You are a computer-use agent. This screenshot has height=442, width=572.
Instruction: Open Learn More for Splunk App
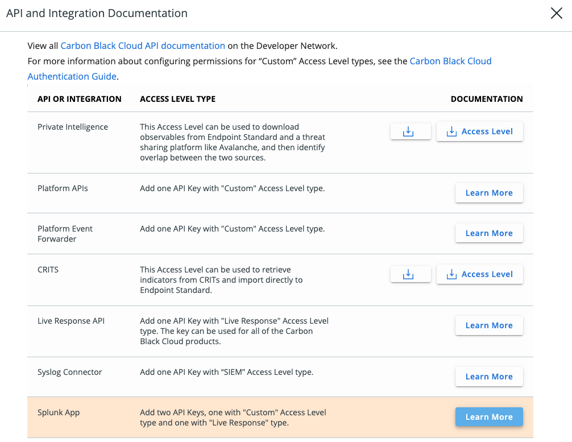(x=489, y=417)
